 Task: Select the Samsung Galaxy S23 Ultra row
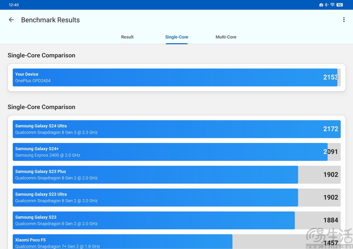pyautogui.click(x=176, y=197)
